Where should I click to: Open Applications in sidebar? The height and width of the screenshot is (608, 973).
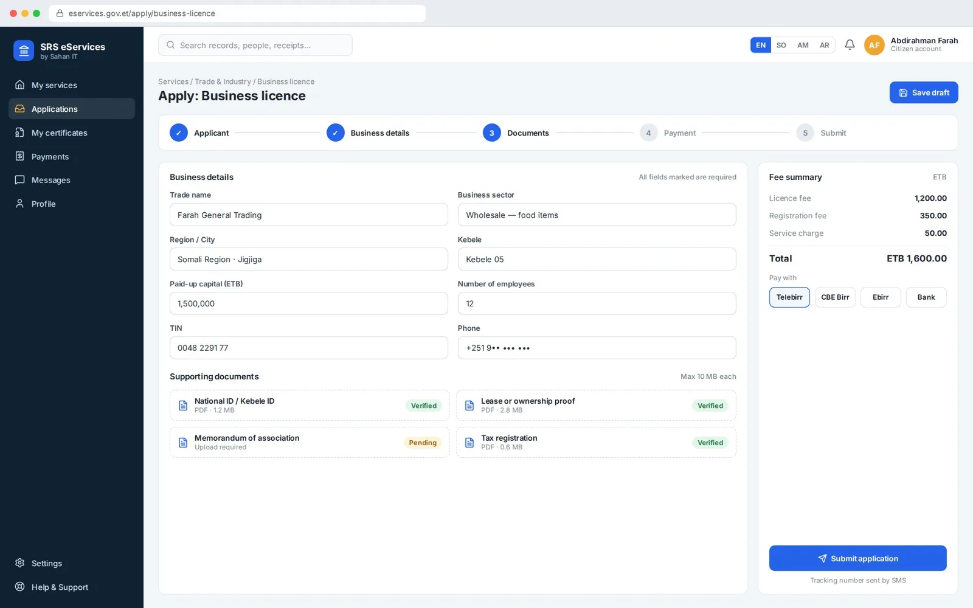tap(72, 109)
